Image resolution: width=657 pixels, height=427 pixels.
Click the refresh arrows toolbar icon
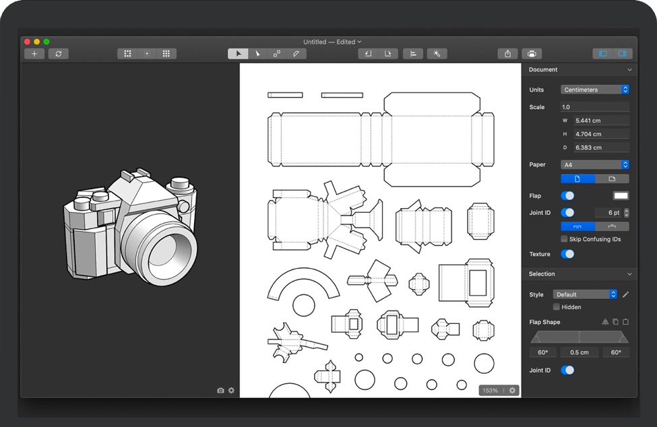click(58, 54)
